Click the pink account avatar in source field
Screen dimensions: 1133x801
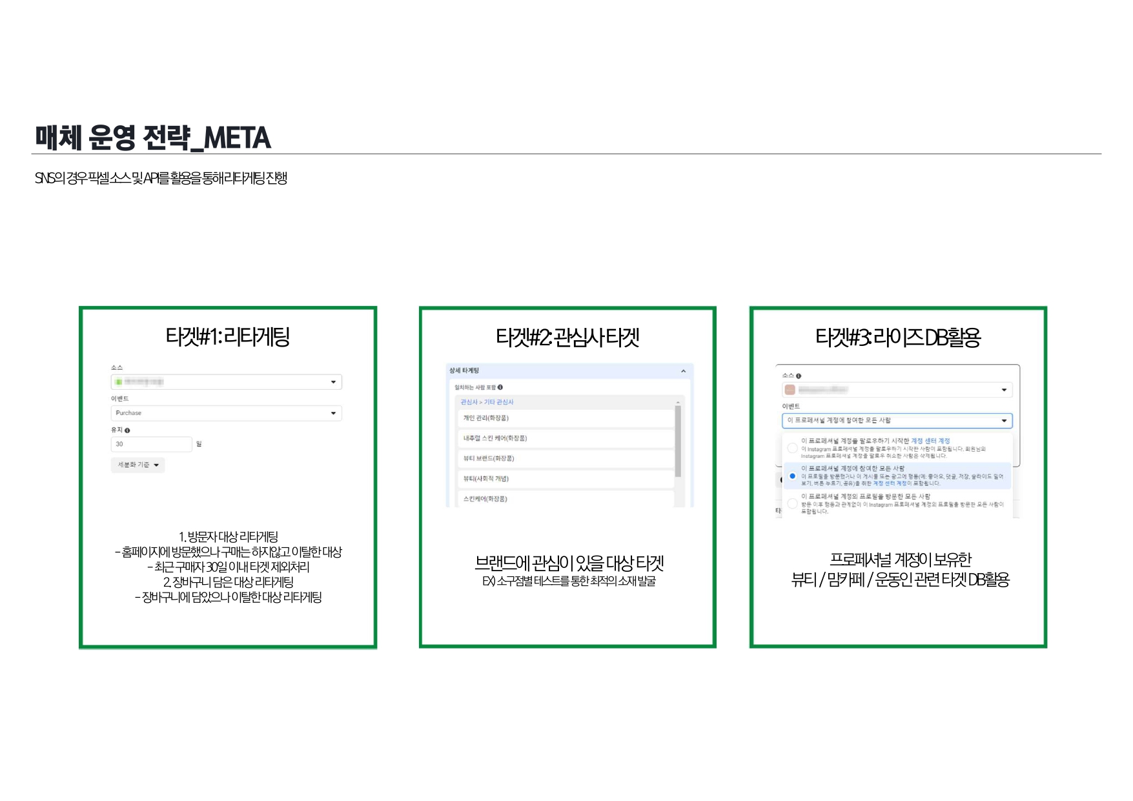pyautogui.click(x=790, y=390)
